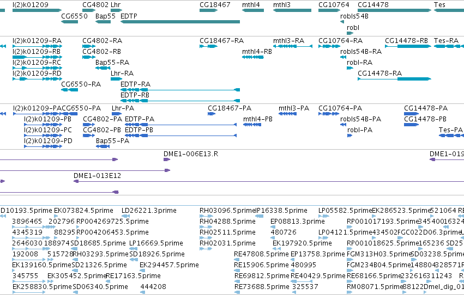
Task: Click the Tes-PA protein label
Action: tap(451, 130)
